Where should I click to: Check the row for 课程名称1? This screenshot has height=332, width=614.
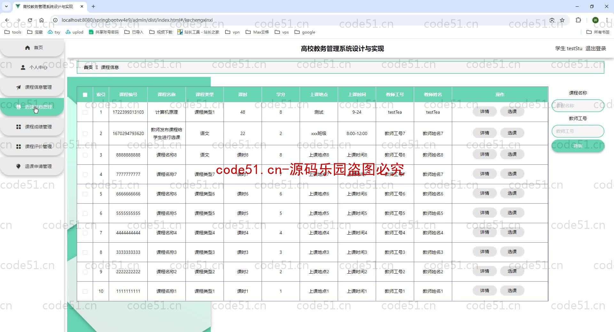(85, 291)
